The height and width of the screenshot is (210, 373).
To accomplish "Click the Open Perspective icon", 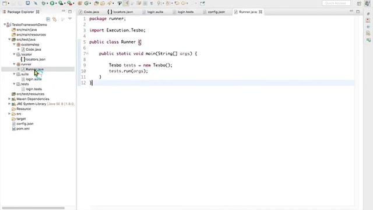I will click(x=359, y=3).
